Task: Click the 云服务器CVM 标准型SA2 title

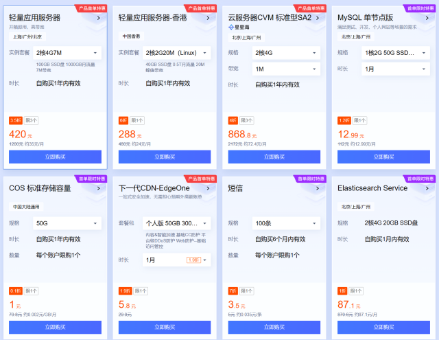Action: [270, 18]
